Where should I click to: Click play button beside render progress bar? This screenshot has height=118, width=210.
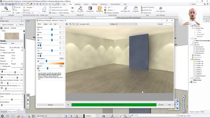pos(68,105)
